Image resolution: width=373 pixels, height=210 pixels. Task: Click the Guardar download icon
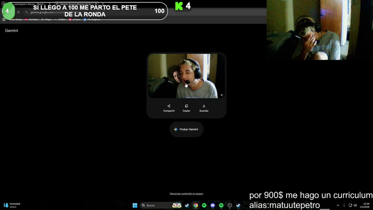tap(204, 106)
